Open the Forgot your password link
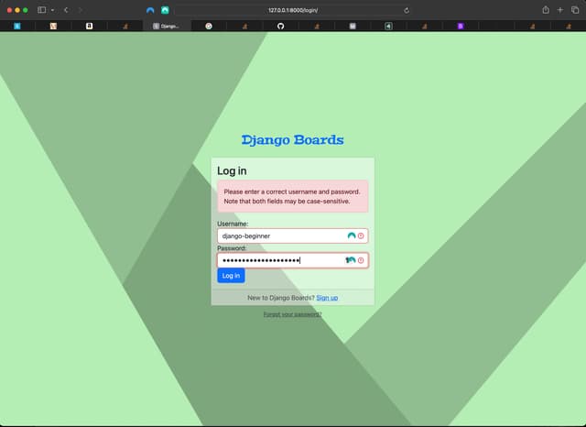 (x=293, y=314)
